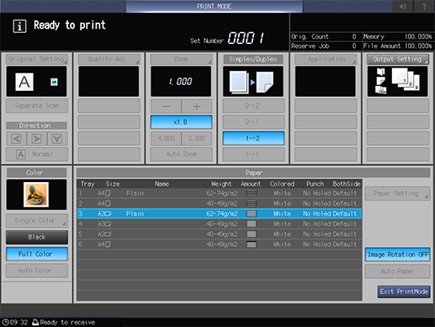Click tray 3 paper amount indicator
The height and width of the screenshot is (327, 435).
(x=252, y=213)
